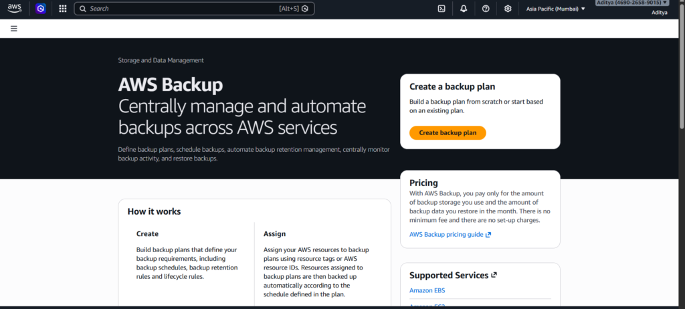685x309 pixels.
Task: Open the notifications bell
Action: (x=464, y=9)
